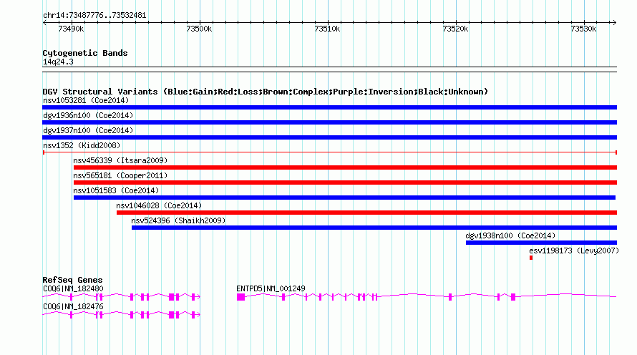
Task: Click the COQ6|NM_182480 gene label
Action: 73,288
